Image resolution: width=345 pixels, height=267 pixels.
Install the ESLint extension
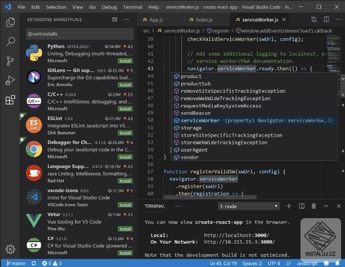tap(125, 133)
